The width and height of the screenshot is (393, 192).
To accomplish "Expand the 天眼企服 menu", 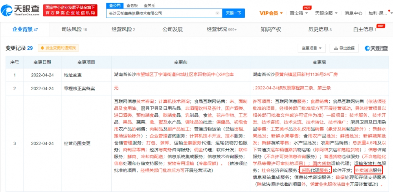I will point(326,13).
